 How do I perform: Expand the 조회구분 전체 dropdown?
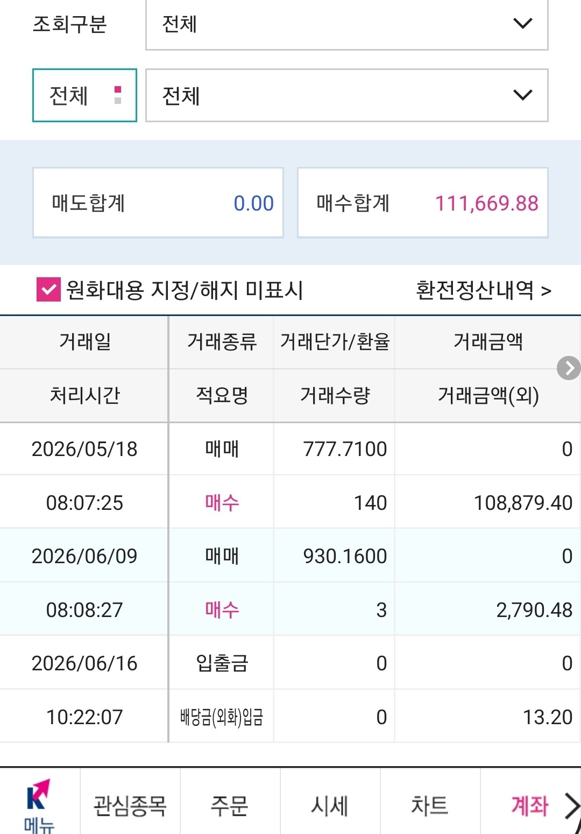point(347,24)
